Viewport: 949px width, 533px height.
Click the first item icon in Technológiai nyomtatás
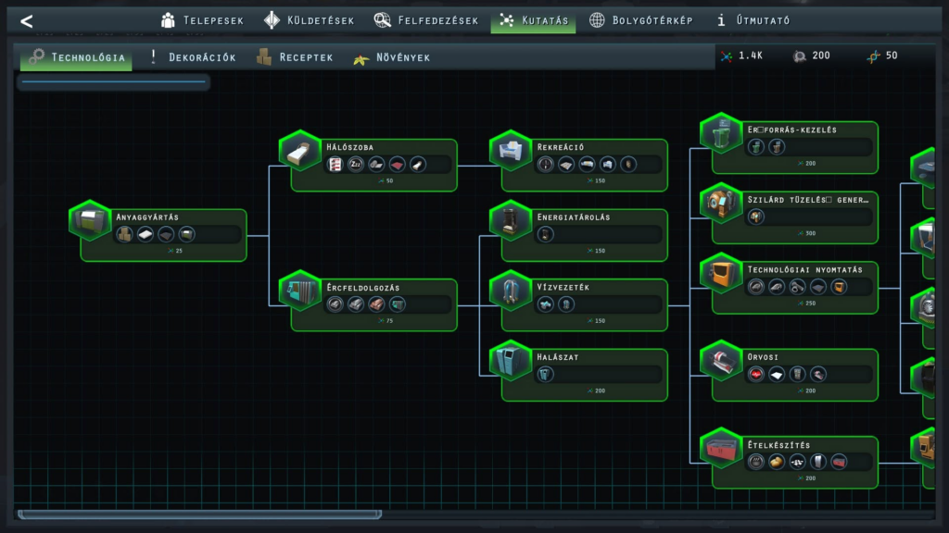pos(756,287)
